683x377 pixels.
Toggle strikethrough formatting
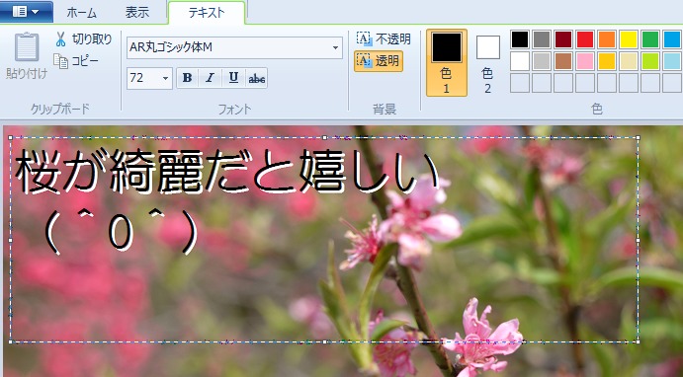(257, 78)
